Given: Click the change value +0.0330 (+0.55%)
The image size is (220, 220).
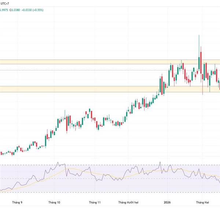Looking at the screenshot, I should 32,10.
